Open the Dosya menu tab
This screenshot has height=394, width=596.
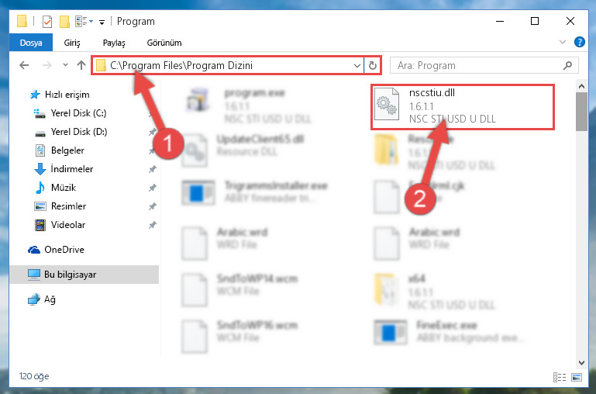pyautogui.click(x=31, y=43)
